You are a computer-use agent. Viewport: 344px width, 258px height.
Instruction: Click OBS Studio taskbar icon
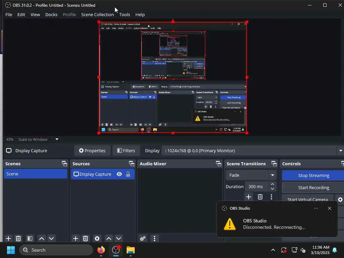pyautogui.click(x=116, y=250)
